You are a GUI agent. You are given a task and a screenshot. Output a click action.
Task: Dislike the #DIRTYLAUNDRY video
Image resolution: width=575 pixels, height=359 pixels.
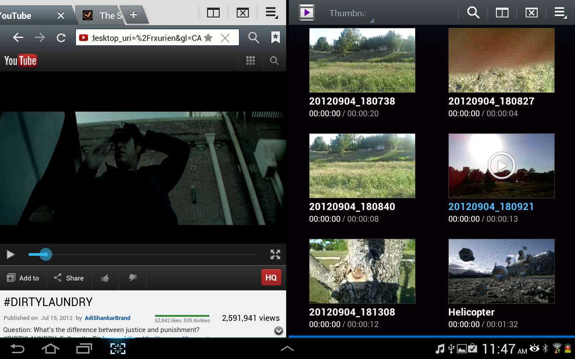pyautogui.click(x=133, y=278)
